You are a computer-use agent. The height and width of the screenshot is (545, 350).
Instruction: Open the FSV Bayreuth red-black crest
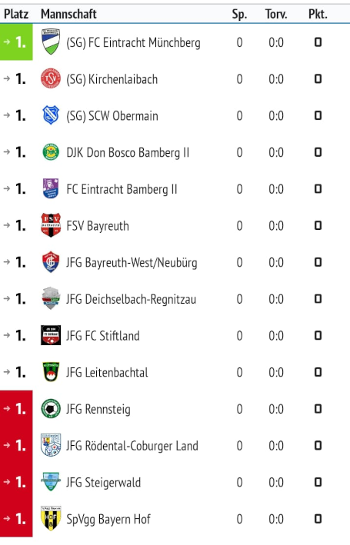tap(51, 225)
